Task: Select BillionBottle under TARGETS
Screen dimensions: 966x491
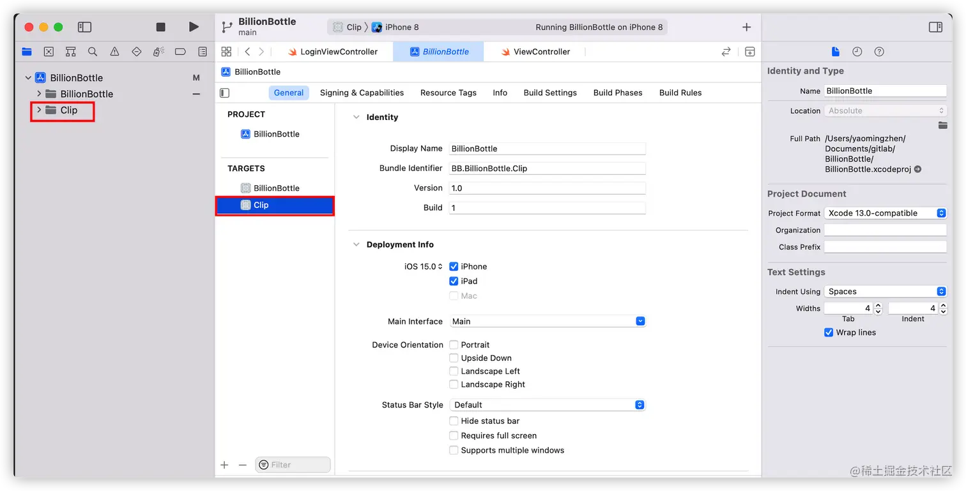Action: coord(270,188)
